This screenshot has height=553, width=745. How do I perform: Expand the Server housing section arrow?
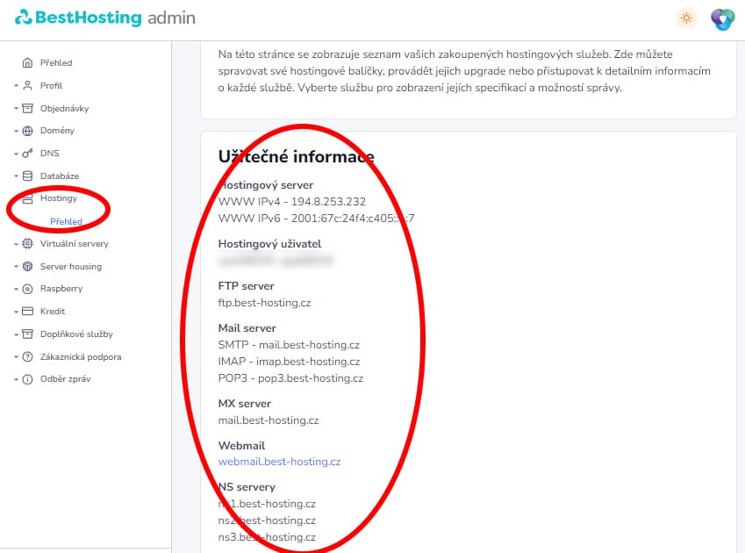point(16,267)
